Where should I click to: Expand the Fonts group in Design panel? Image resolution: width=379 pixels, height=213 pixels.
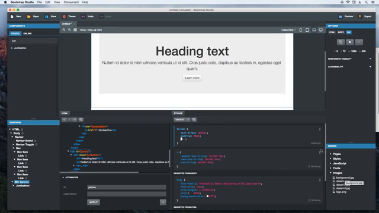330,168
